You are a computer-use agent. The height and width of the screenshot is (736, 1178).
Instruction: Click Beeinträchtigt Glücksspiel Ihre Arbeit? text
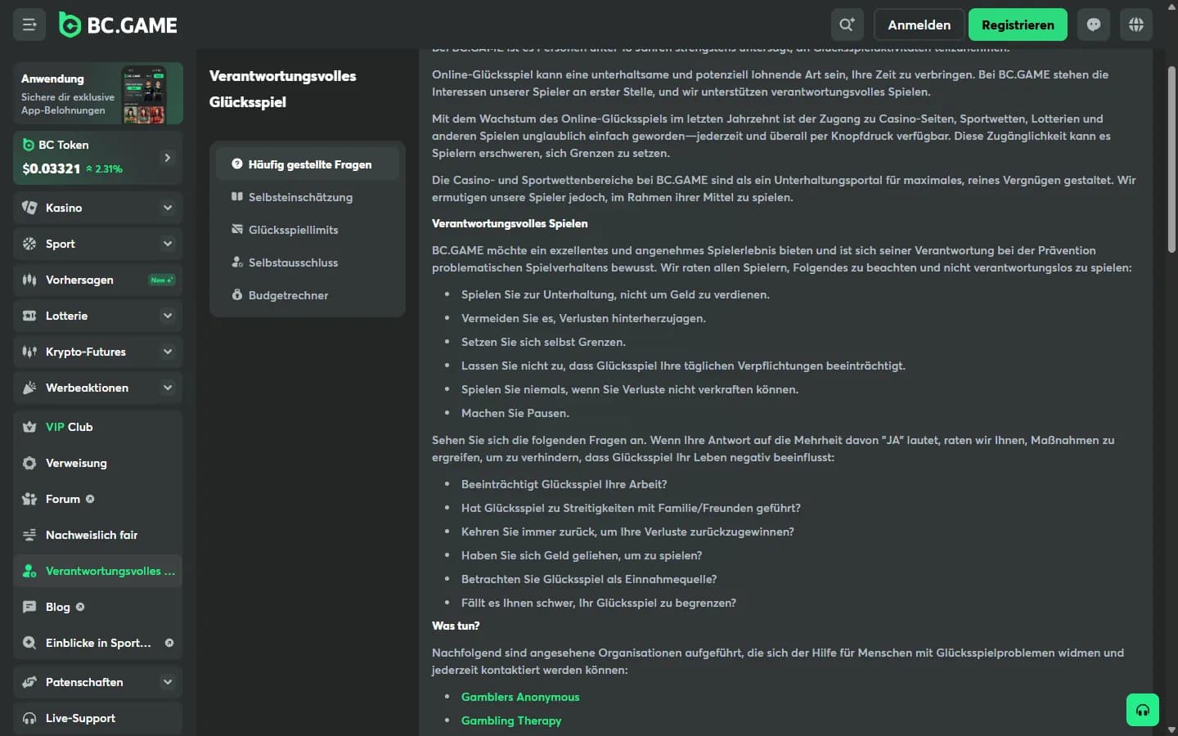pos(564,484)
